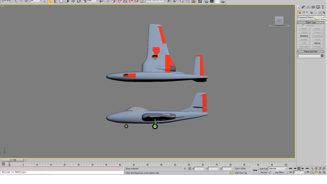This screenshot has height=184, width=327.
Task: Open the Selected key set dropdown
Action: [278, 169]
